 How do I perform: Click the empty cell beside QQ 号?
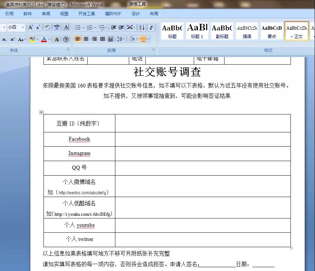[x=203, y=168]
